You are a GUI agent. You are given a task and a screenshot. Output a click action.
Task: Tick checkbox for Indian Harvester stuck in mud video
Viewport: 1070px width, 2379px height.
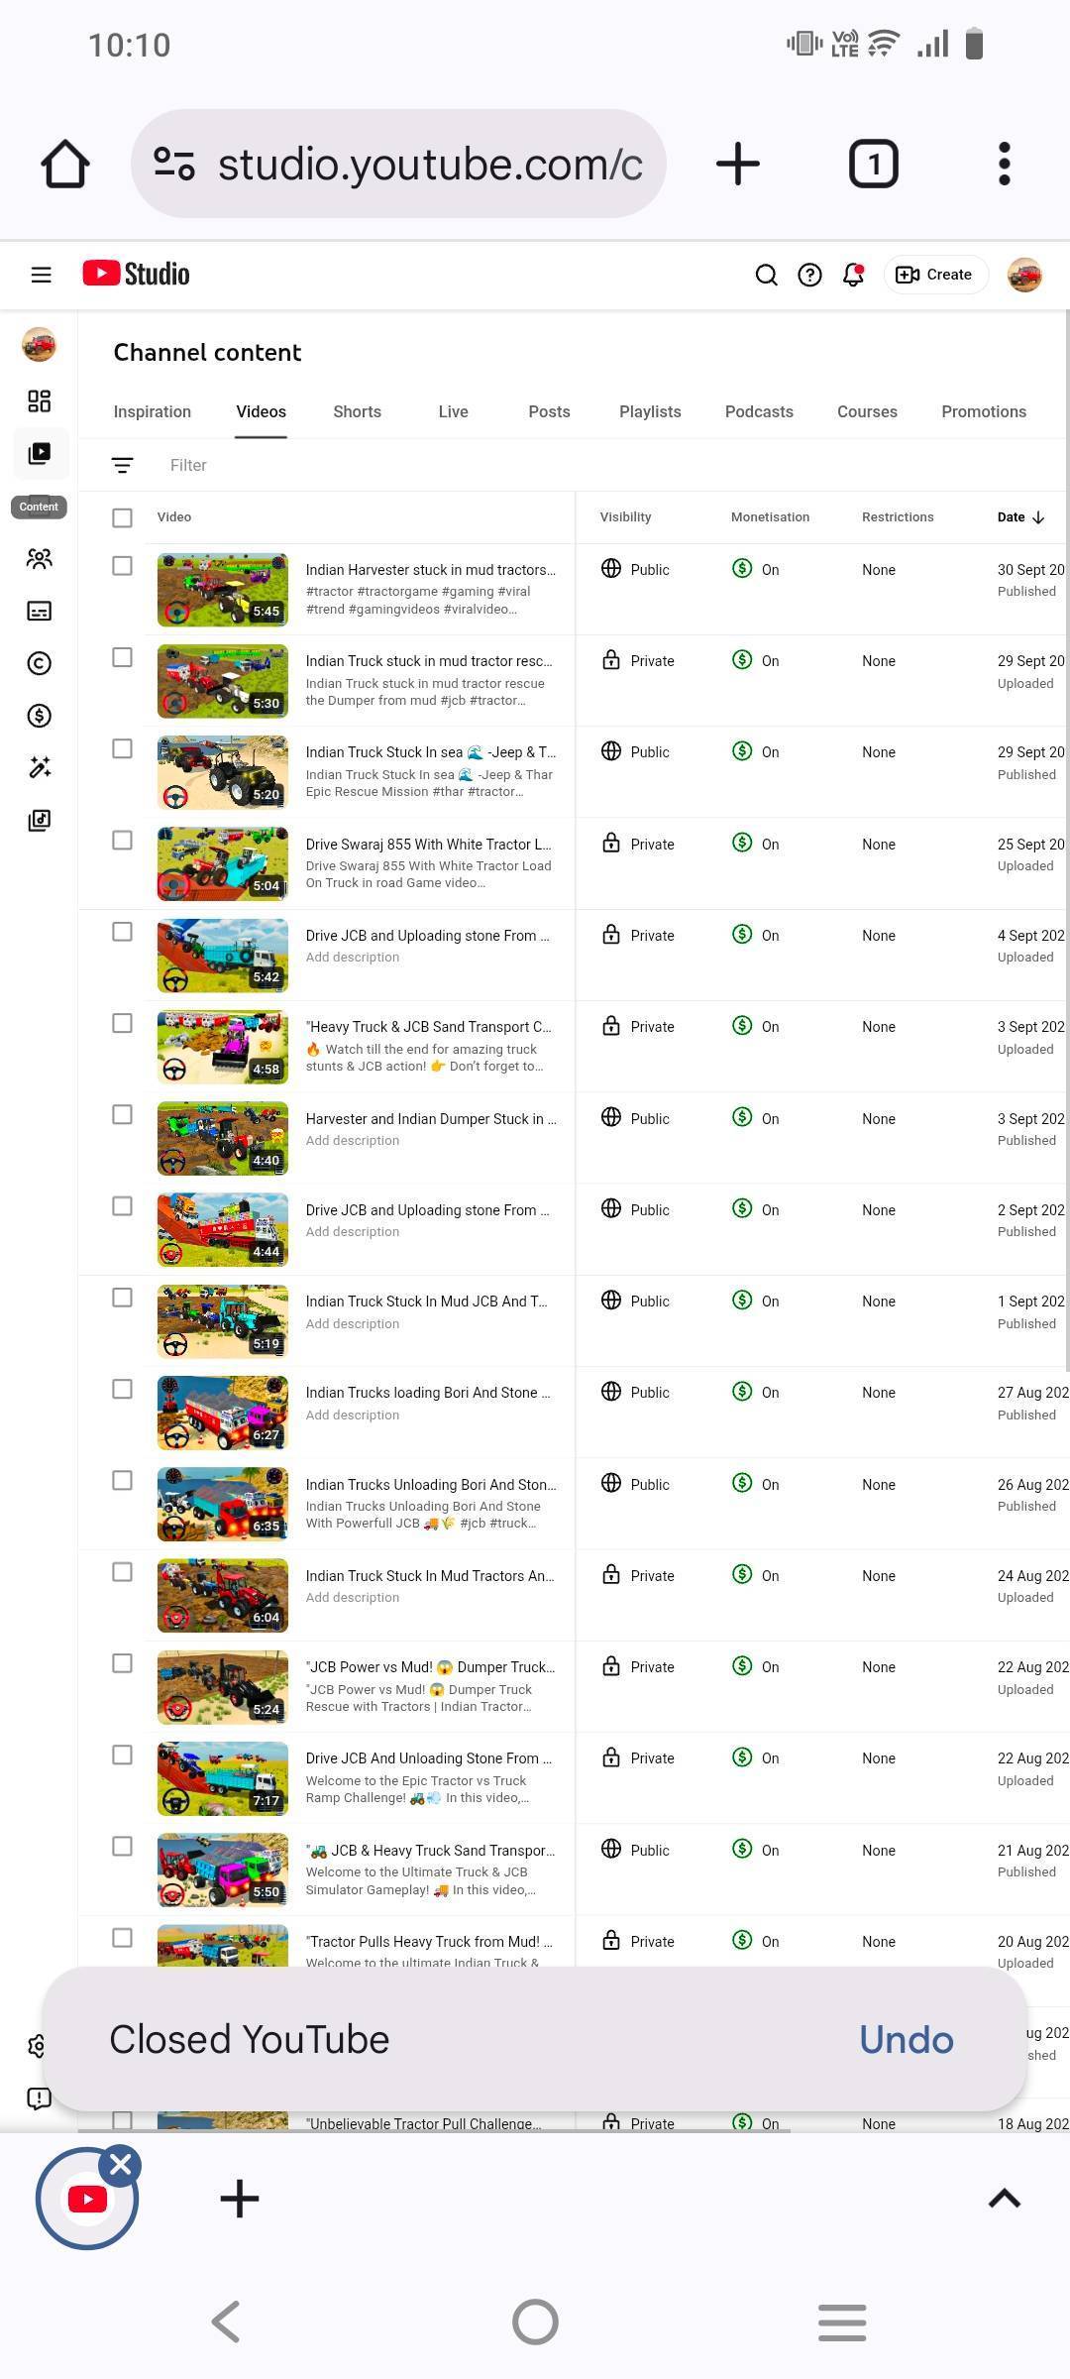[122, 566]
